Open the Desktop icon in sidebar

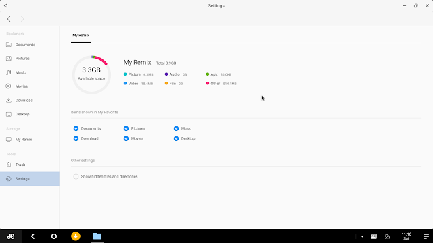9,114
